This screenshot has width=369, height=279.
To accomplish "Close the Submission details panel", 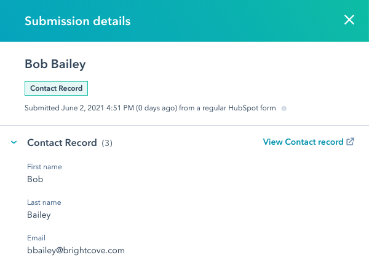I will pos(349,20).
